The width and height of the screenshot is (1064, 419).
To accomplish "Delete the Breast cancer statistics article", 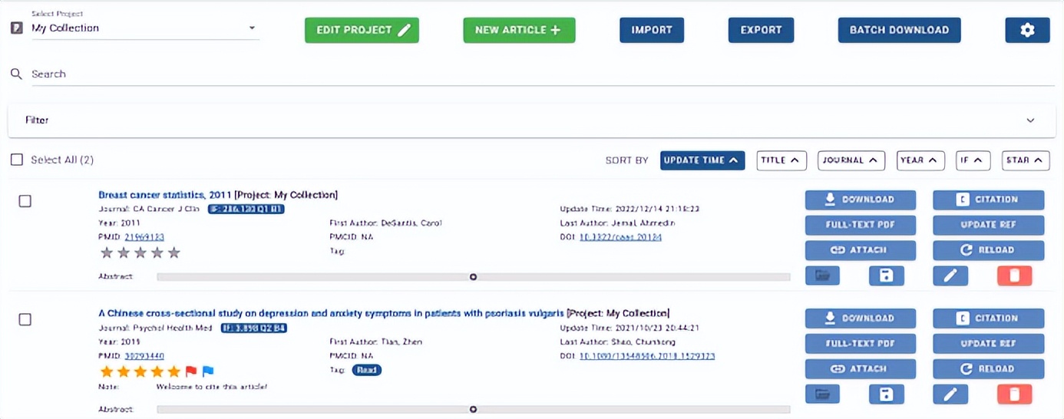I will [1014, 275].
